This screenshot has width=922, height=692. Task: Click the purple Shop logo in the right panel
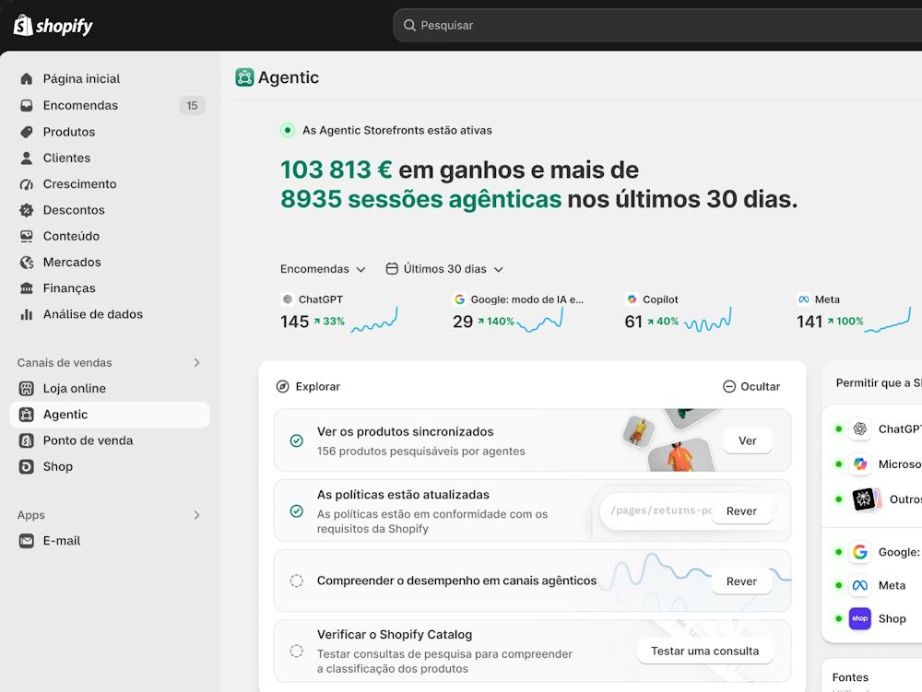coord(859,618)
